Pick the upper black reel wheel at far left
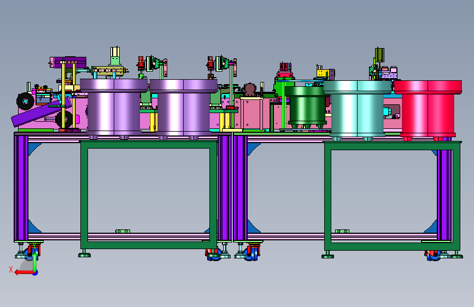Screen dimensions: 474x307 [25, 101]
